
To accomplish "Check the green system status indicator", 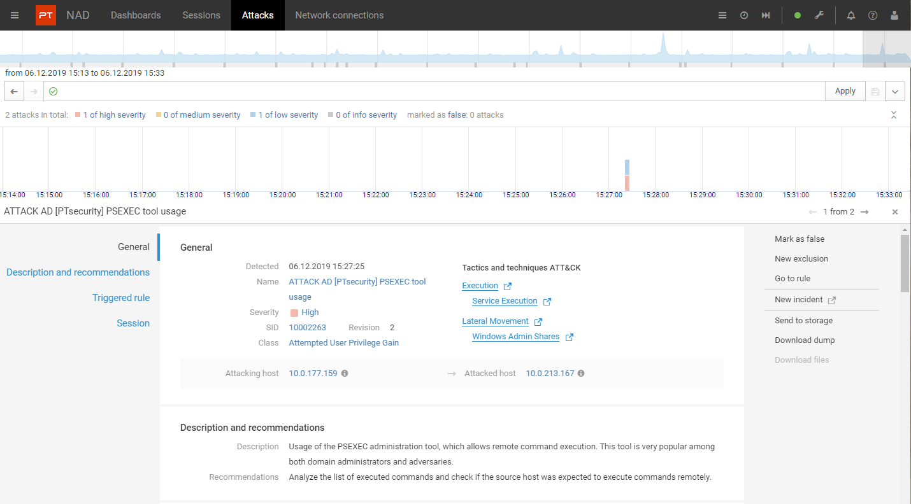I will tap(798, 15).
